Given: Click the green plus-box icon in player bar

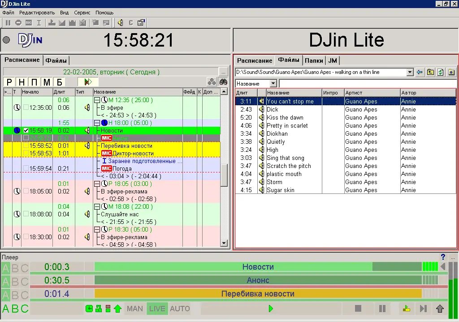Looking at the screenshot, I should (89, 309).
